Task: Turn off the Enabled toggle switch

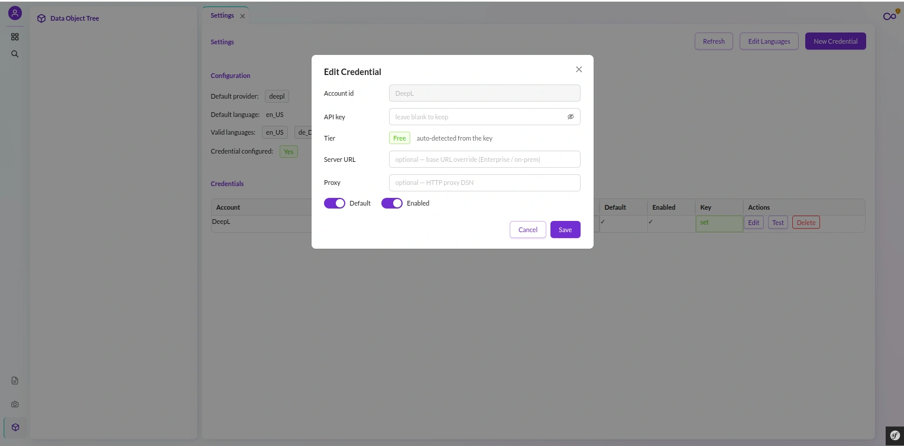Action: (392, 203)
